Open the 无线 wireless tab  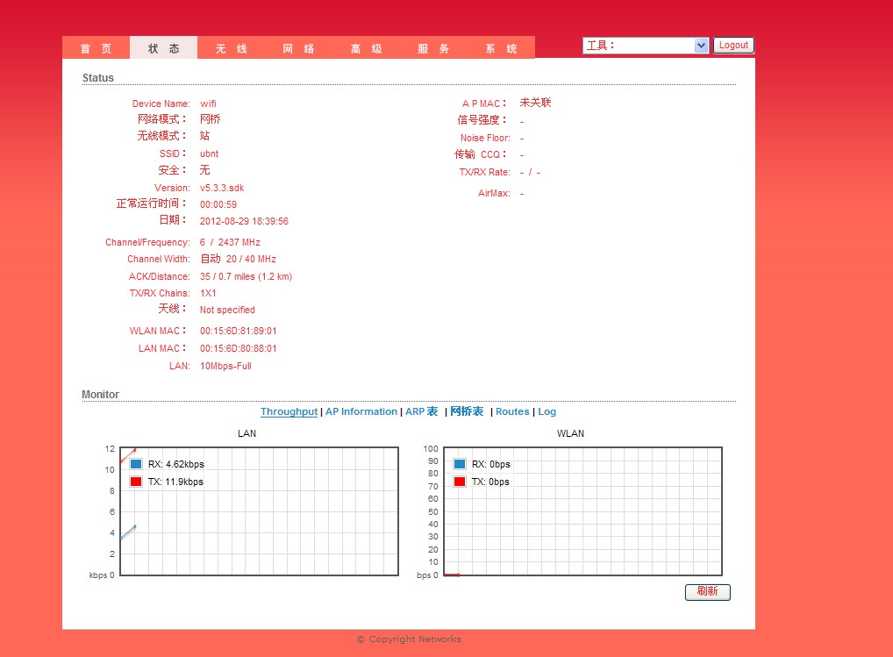[232, 48]
